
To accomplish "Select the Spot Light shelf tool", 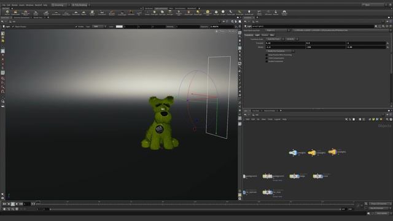I will (x=162, y=12).
